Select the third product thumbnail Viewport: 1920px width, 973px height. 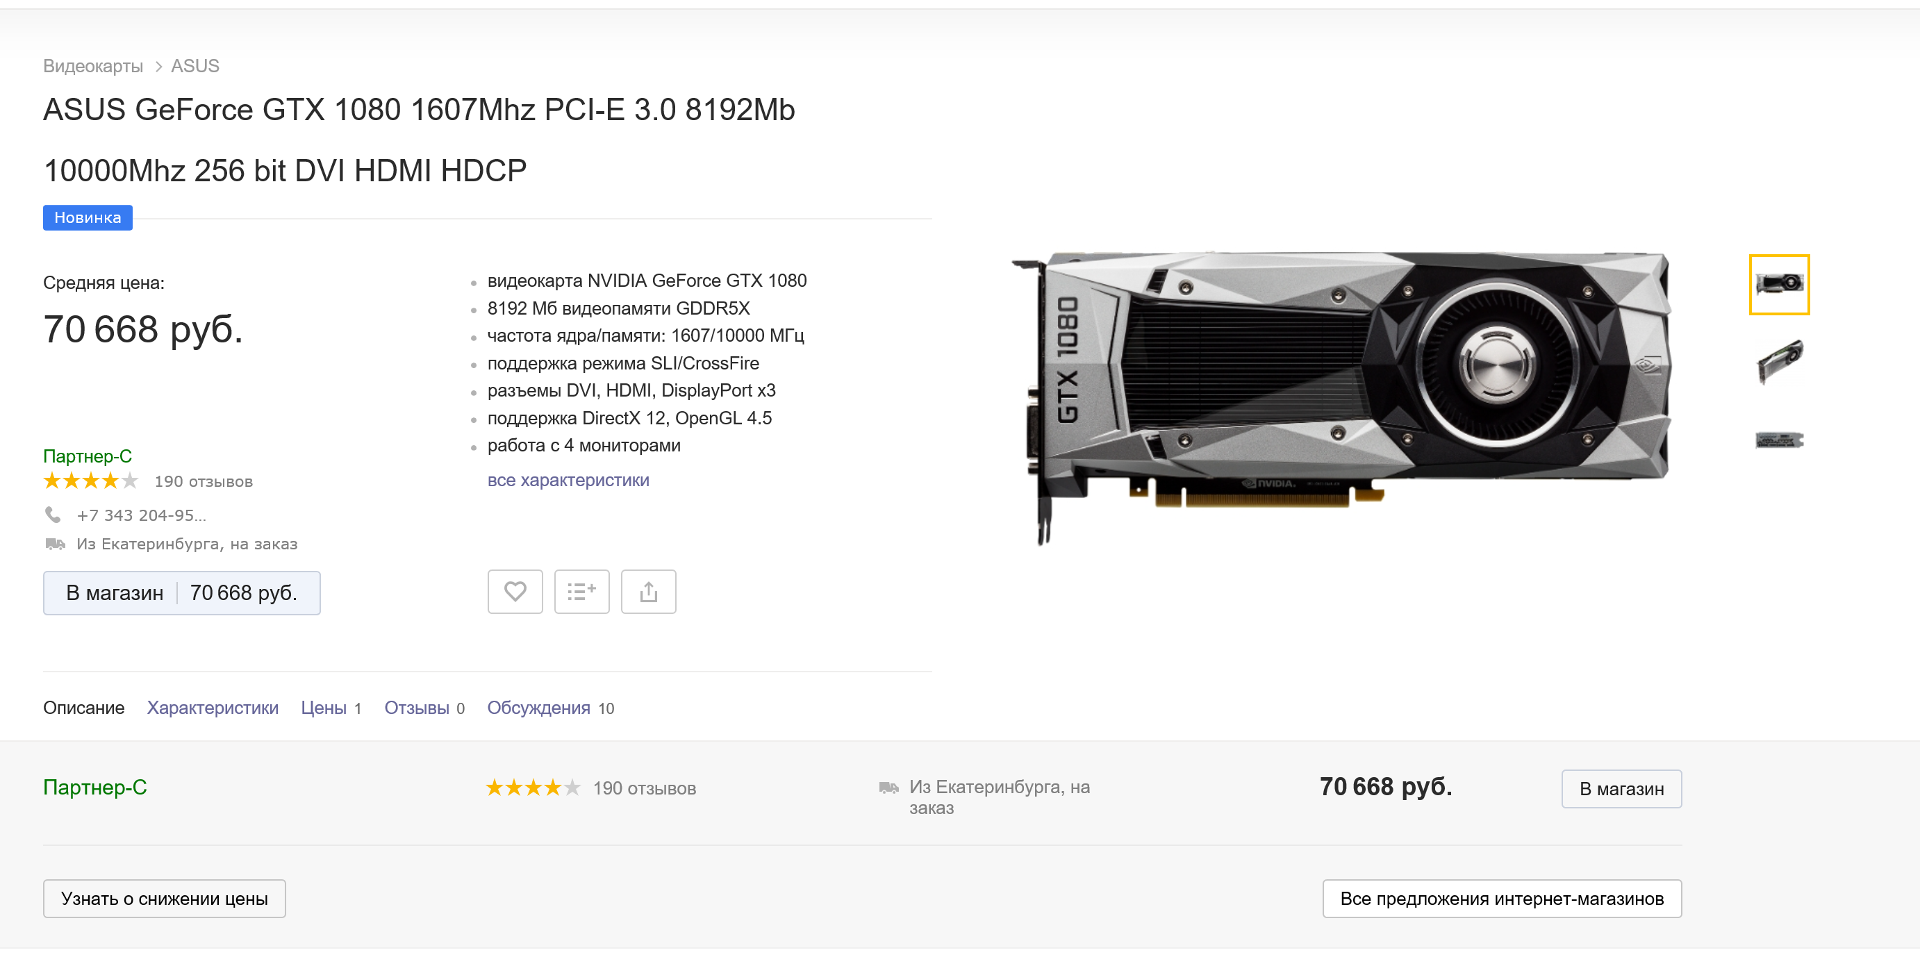coord(1778,440)
